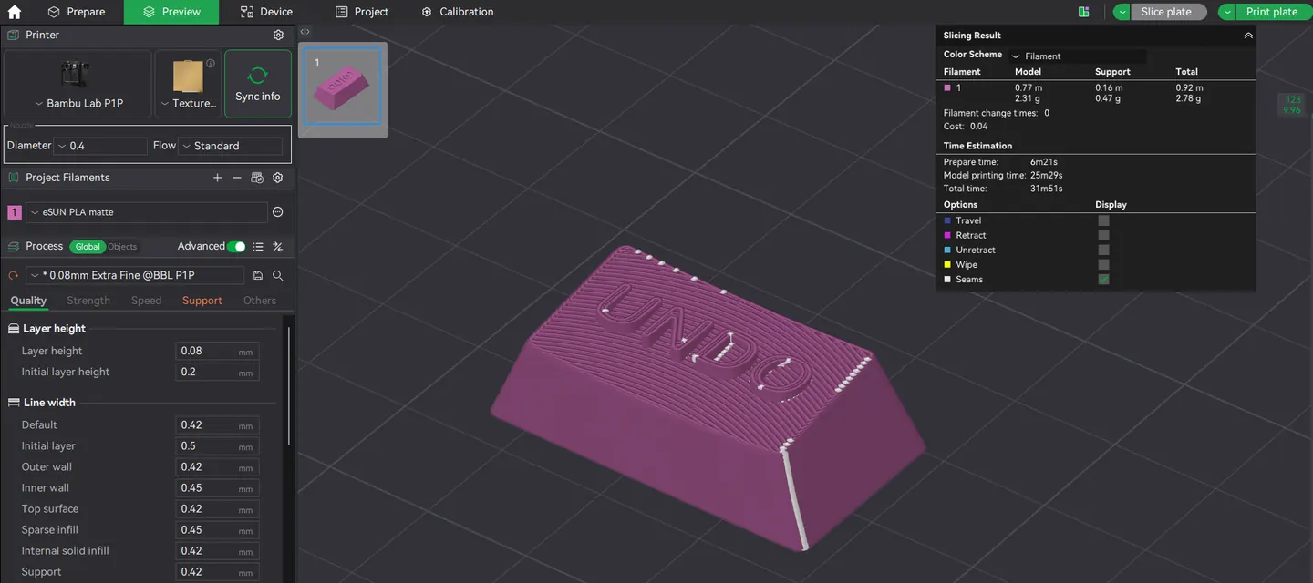Edit Initial layer line width 0.5

[x=217, y=446]
